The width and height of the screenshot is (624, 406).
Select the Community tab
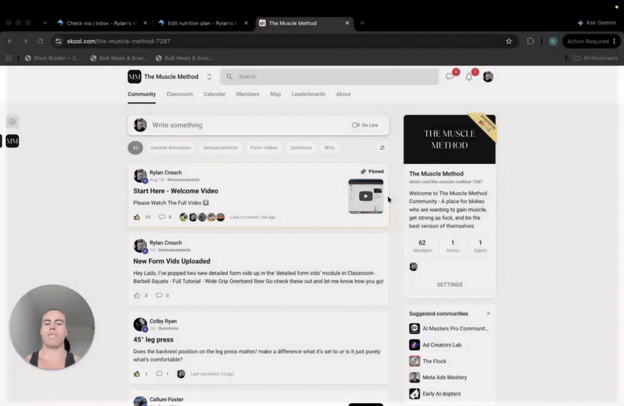(141, 94)
